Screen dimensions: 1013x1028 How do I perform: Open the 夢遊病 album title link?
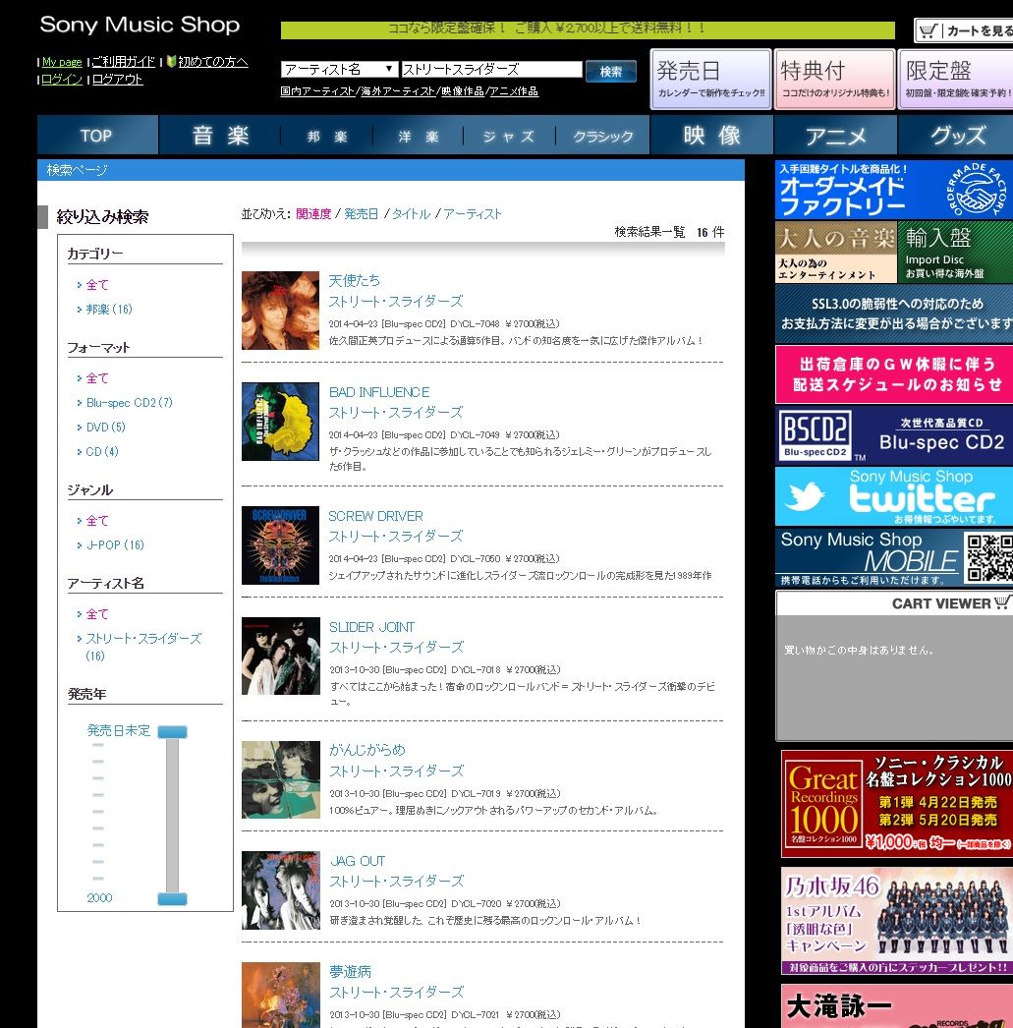coord(350,971)
